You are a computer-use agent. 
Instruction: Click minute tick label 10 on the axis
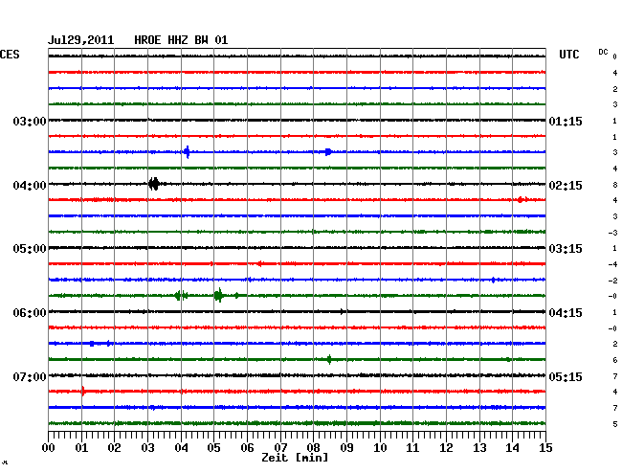(380, 448)
